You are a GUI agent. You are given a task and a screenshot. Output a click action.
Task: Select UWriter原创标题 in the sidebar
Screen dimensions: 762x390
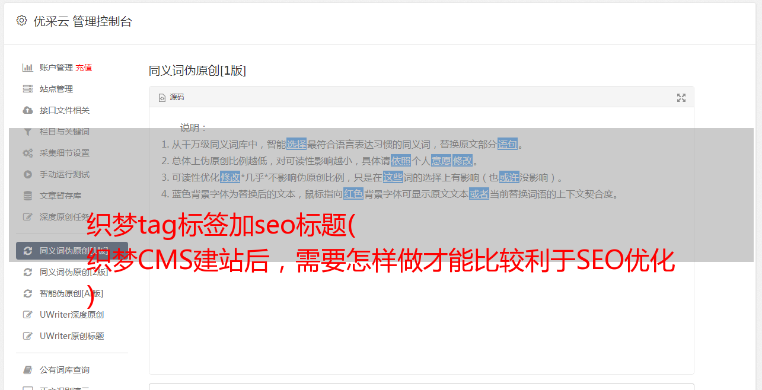[72, 336]
